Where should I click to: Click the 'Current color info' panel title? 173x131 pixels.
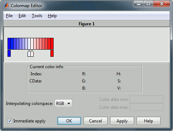coord(46,67)
